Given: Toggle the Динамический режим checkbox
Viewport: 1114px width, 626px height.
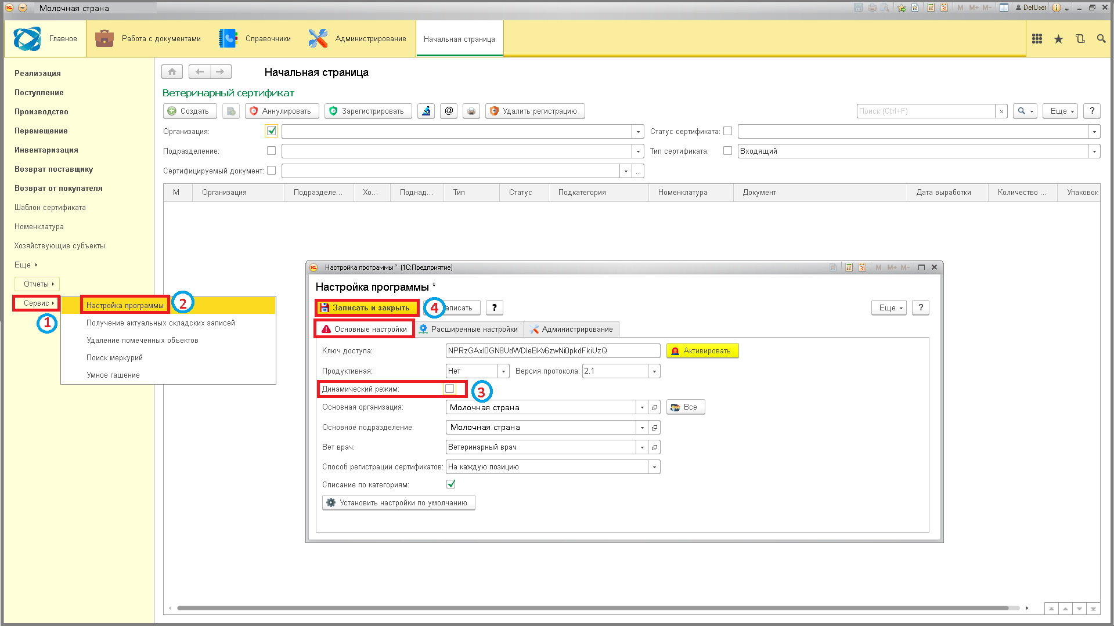Looking at the screenshot, I should (x=449, y=389).
